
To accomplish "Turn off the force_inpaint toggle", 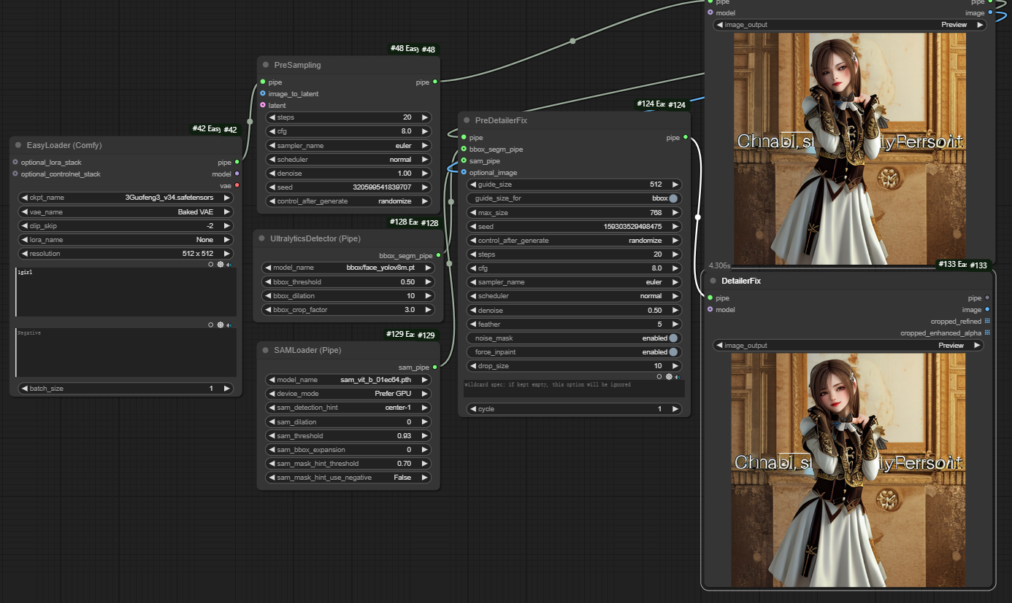I will pos(672,352).
